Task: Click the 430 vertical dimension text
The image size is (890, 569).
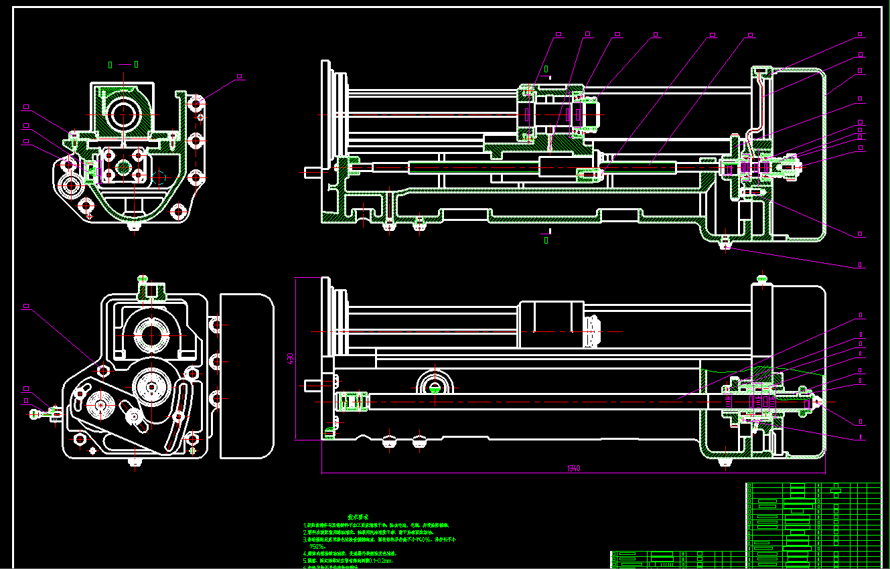Action: [x=291, y=359]
